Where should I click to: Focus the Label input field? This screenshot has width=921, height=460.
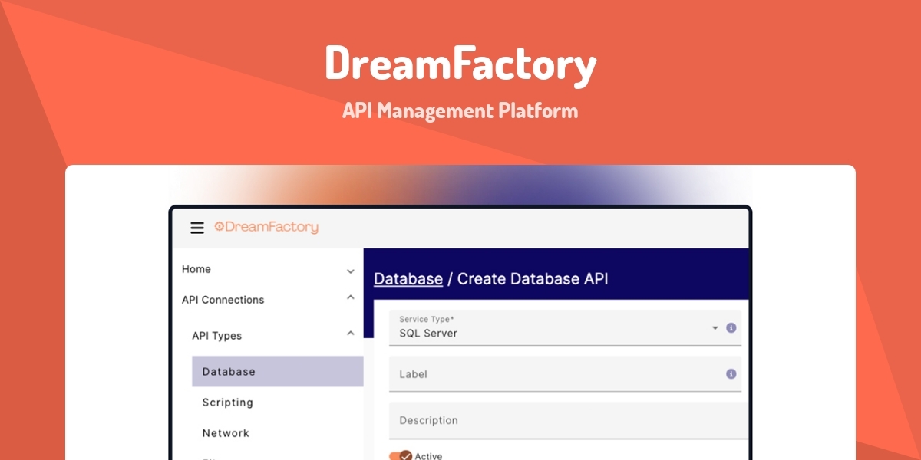tap(565, 374)
